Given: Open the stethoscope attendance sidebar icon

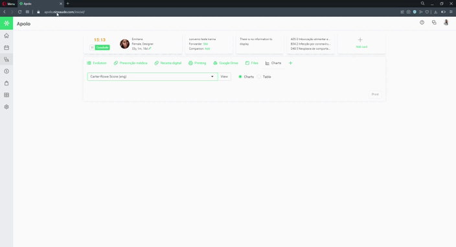Looking at the screenshot, I should click(6, 59).
